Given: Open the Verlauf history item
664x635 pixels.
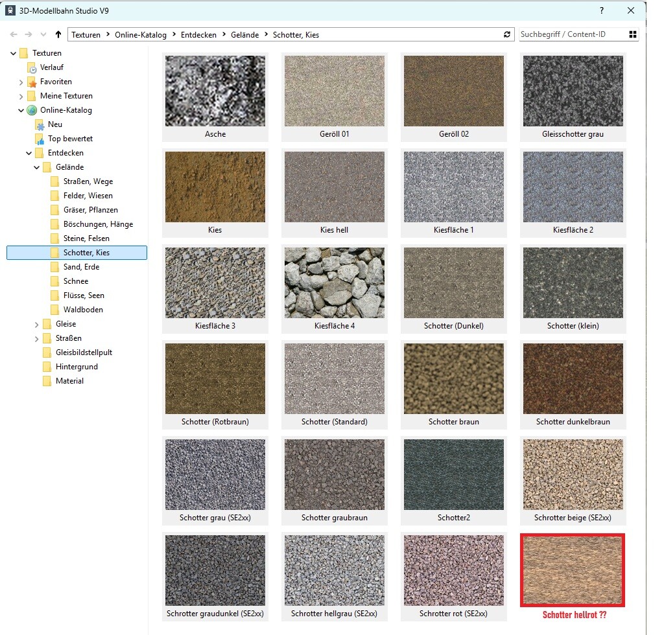Looking at the screenshot, I should coord(51,67).
